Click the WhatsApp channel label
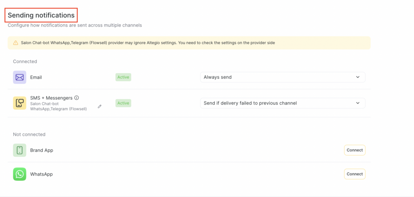Screen dimensions: 414x197 pyautogui.click(x=41, y=174)
